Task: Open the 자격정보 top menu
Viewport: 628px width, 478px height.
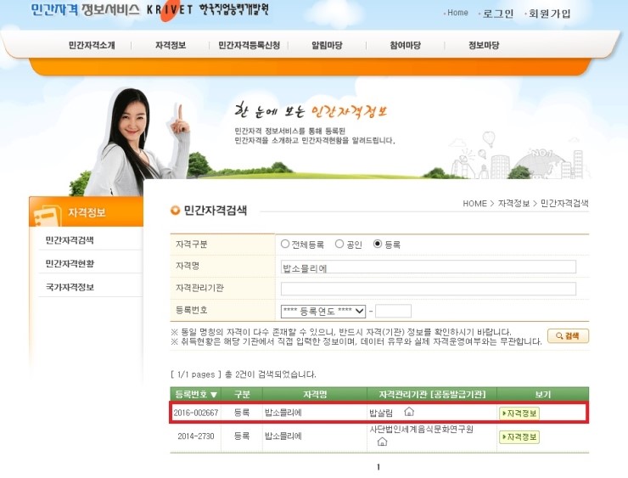Action: coord(171,45)
